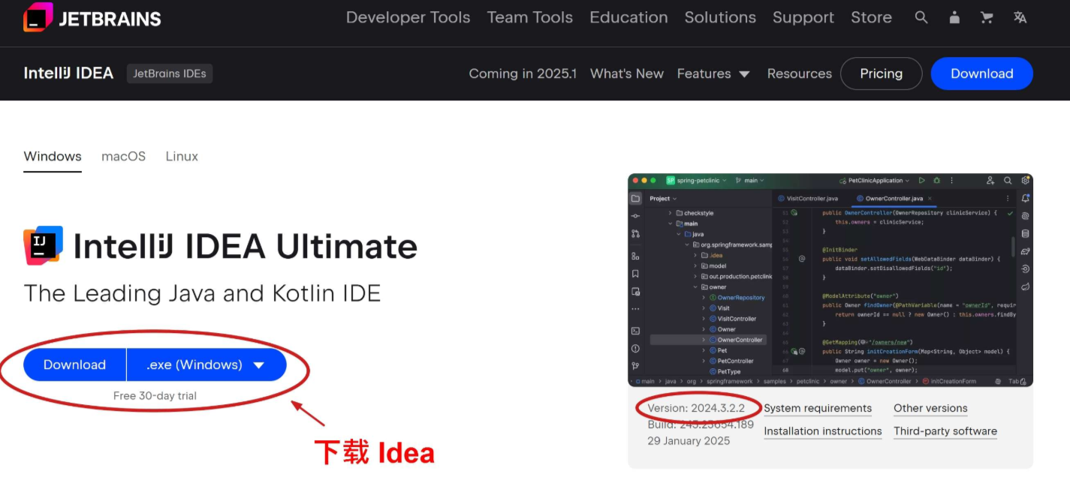Open the account profile icon
The width and height of the screenshot is (1070, 504).
(x=954, y=17)
